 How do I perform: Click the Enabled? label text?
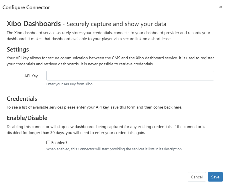click(59, 143)
